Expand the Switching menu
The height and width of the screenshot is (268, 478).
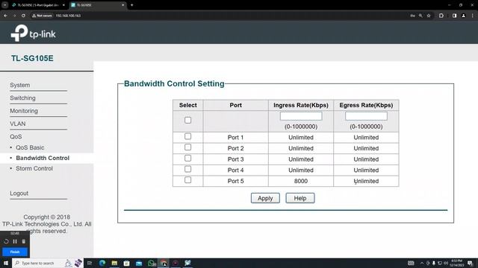(22, 98)
